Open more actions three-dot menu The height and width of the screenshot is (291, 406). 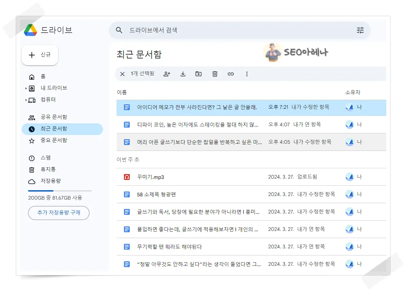click(247, 74)
